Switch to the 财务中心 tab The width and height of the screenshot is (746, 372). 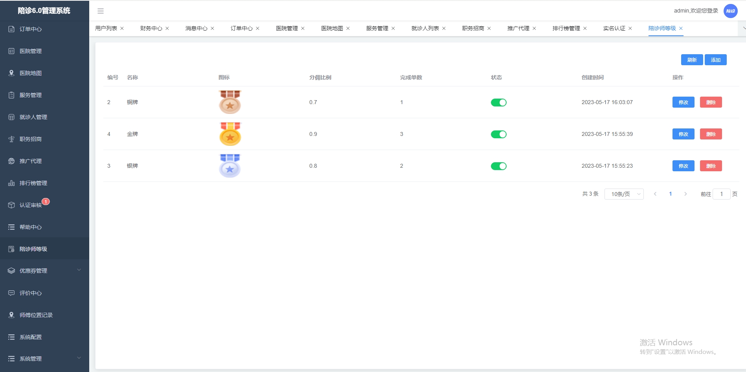point(151,28)
